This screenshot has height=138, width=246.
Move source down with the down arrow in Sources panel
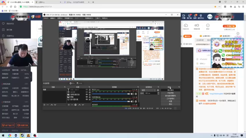point(83,105)
